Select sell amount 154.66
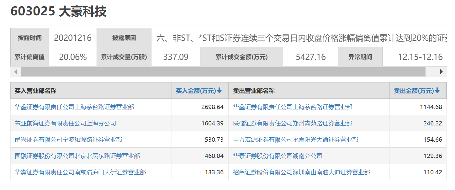The width and height of the screenshot is (455, 190). [x=433, y=140]
